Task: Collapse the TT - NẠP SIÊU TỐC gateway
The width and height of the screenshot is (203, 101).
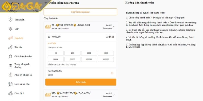Action: [114, 27]
